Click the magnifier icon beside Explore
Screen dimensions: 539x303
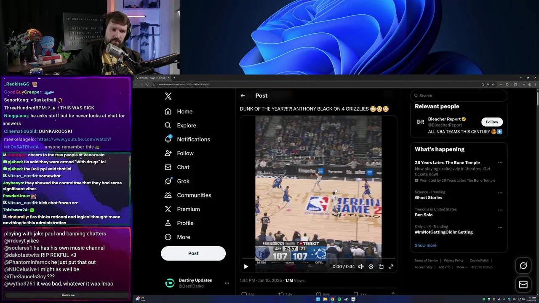coord(168,125)
